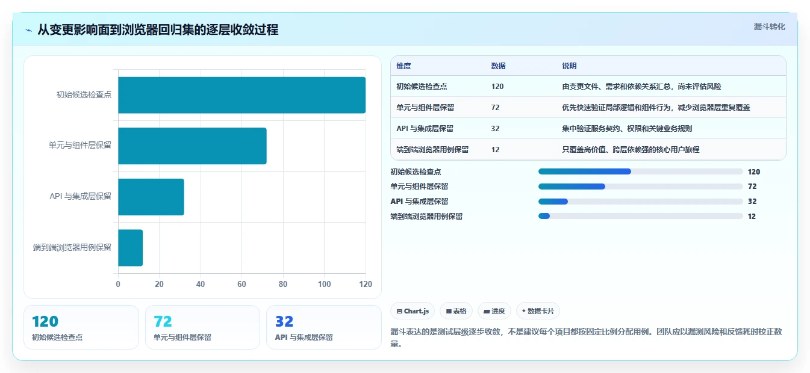Click the 端到端浏览器用例保留 progress bar showing 12
Image resolution: width=810 pixels, height=373 pixels.
pyautogui.click(x=641, y=216)
